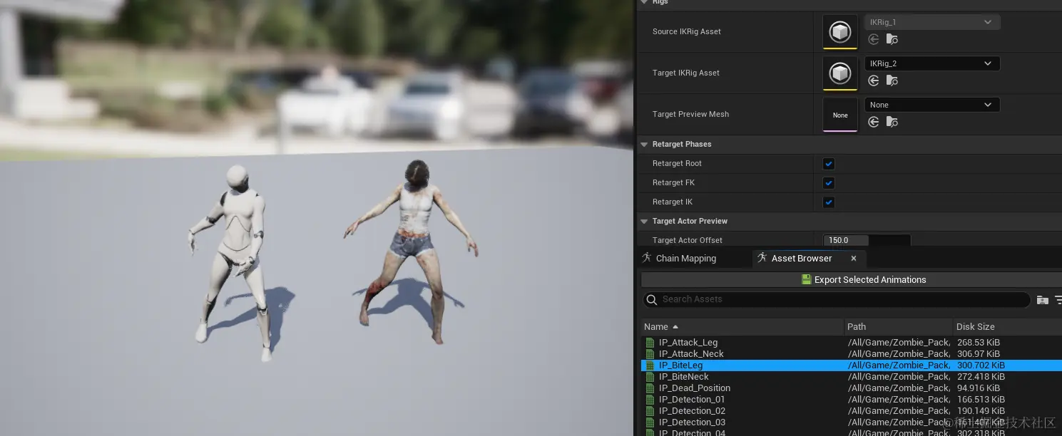
Task: Click the IP_BiteLeg animation asset icon
Action: point(650,365)
